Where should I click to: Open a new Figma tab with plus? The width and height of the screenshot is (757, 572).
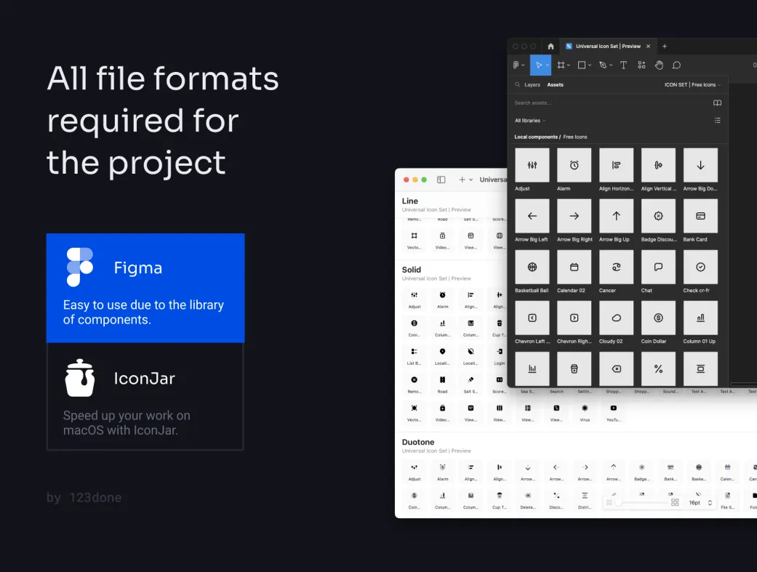(x=665, y=47)
